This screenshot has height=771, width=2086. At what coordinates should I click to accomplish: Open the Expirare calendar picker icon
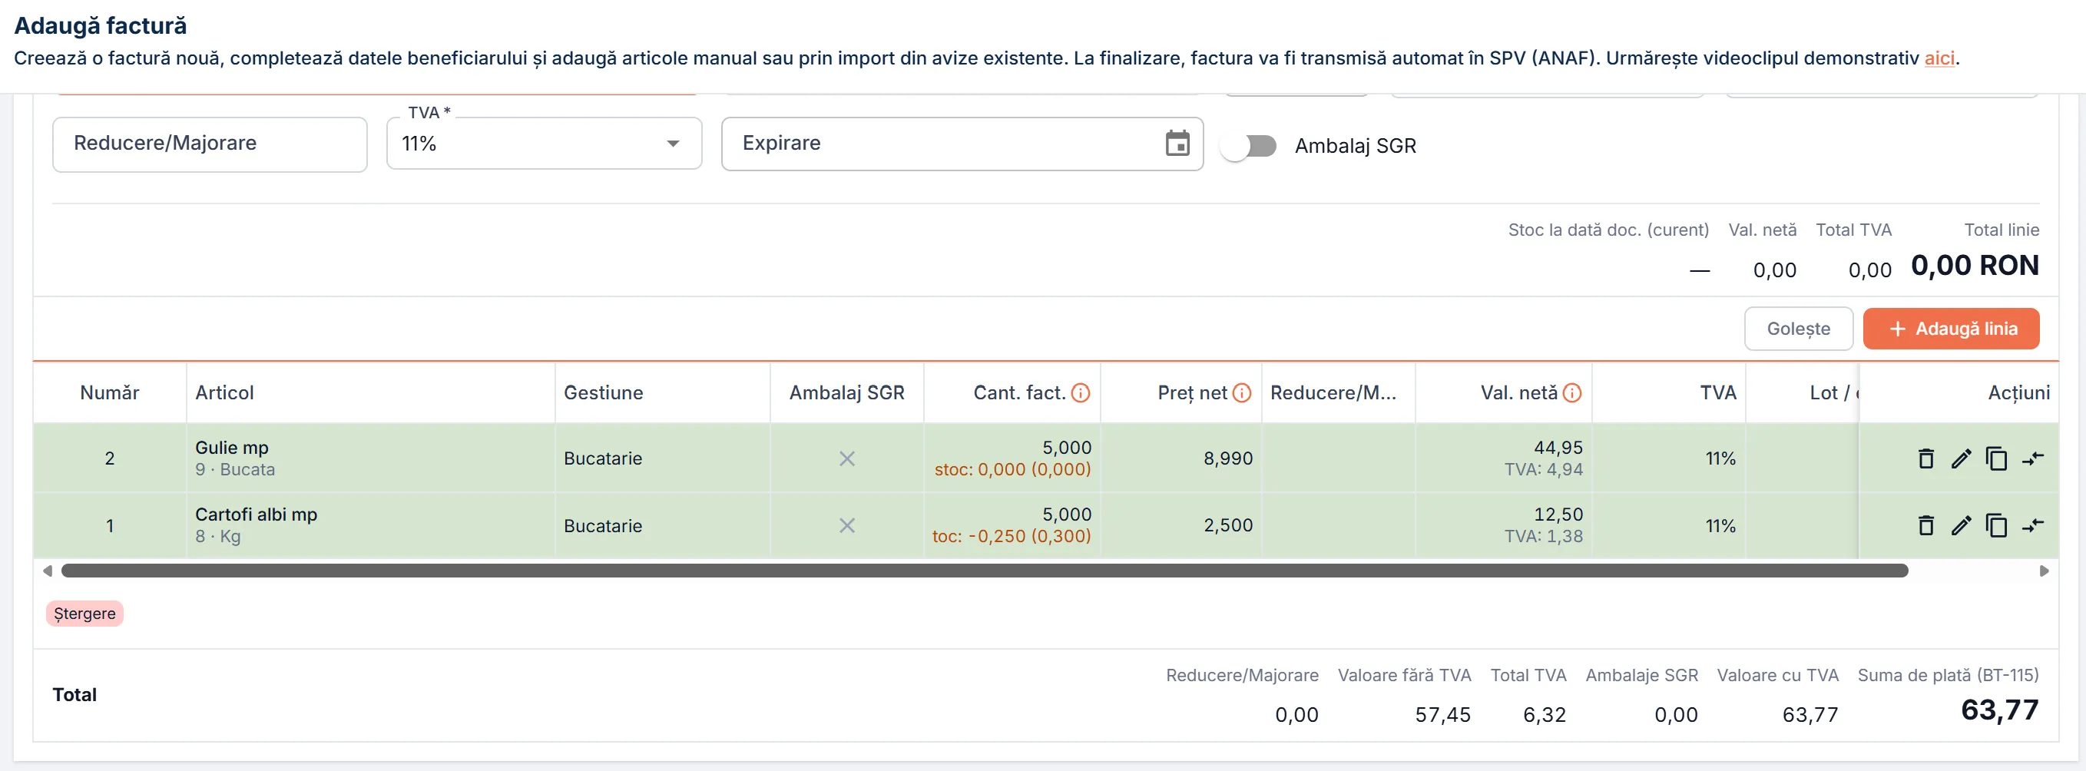(x=1177, y=144)
